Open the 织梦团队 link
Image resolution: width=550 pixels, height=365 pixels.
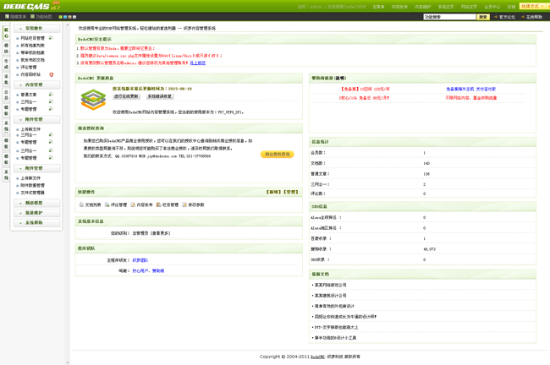tap(140, 260)
